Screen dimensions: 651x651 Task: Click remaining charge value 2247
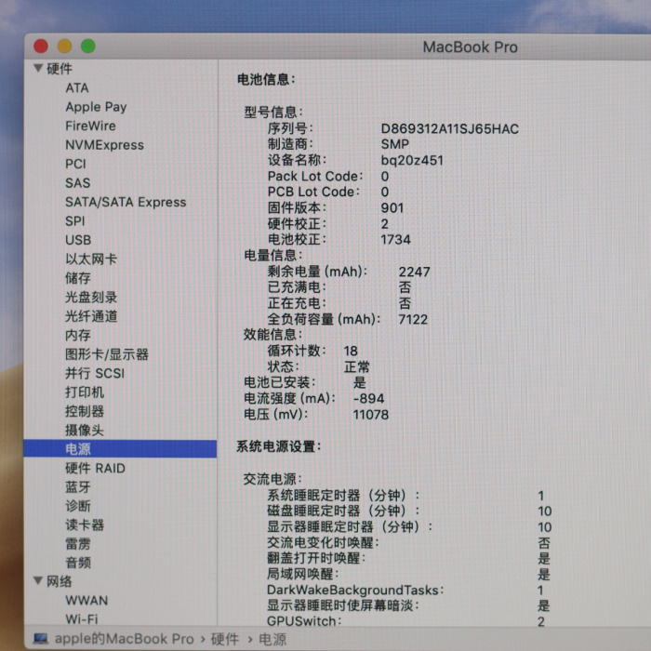tap(415, 272)
